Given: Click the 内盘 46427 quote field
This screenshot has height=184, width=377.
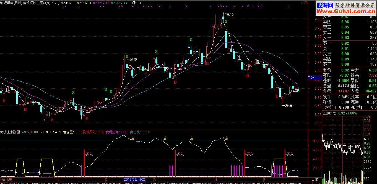Looking at the screenshot, I should [x=363, y=91].
